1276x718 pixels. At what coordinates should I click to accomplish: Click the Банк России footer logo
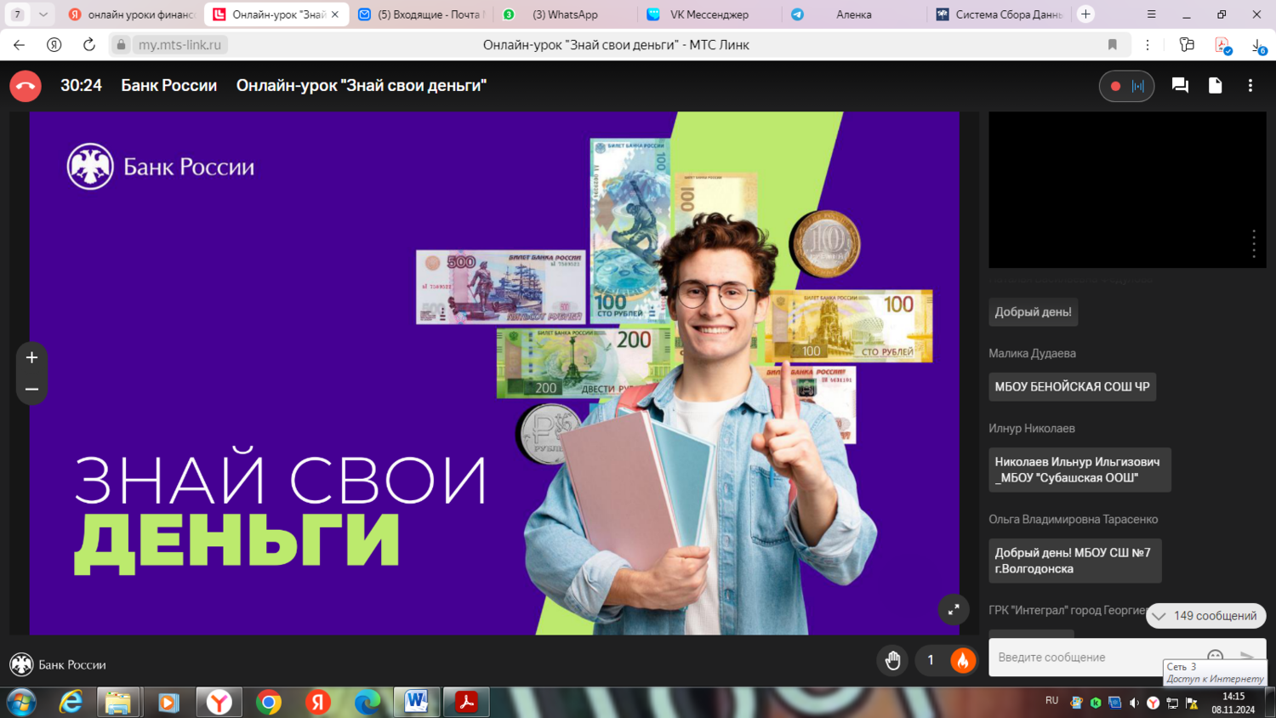click(58, 664)
